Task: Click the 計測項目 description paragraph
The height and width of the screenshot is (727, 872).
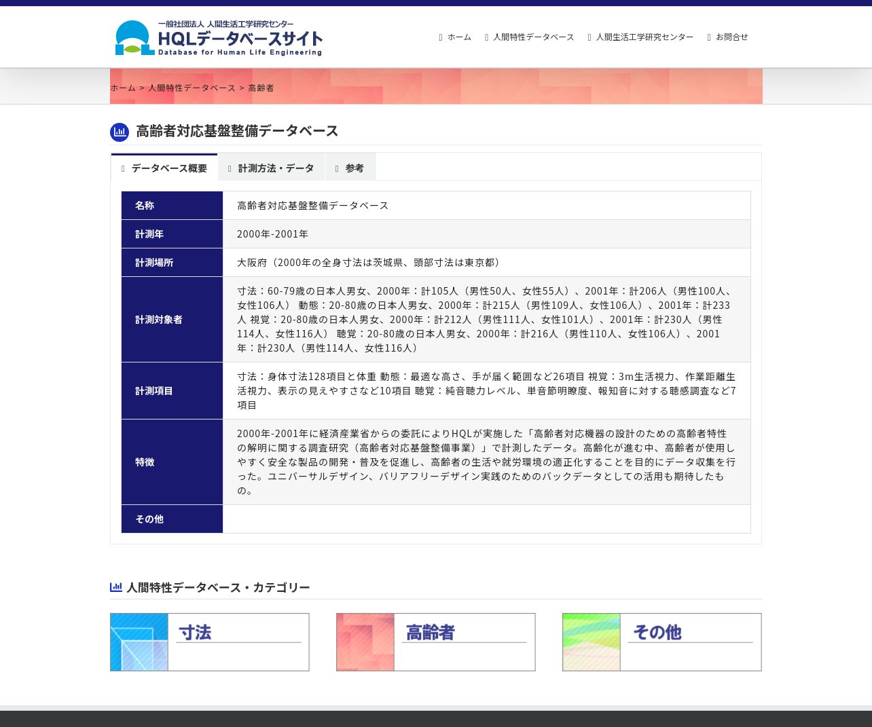Action: (486, 391)
